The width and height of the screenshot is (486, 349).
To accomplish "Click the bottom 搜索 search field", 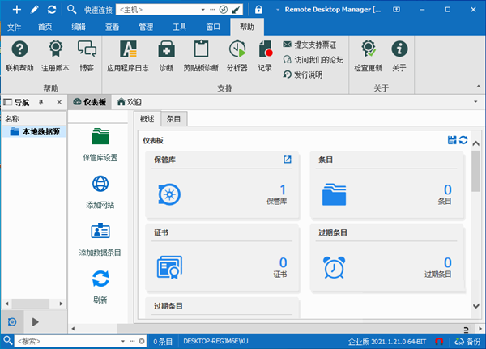I will coord(73,341).
